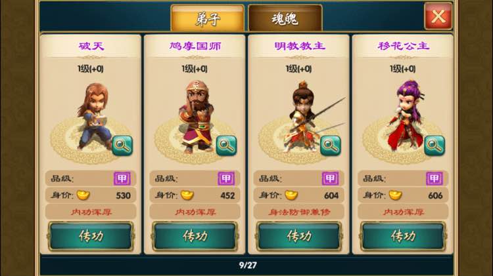
Task: Click the 甲 grade badge for 鸠摩国师
Action: coord(226,179)
